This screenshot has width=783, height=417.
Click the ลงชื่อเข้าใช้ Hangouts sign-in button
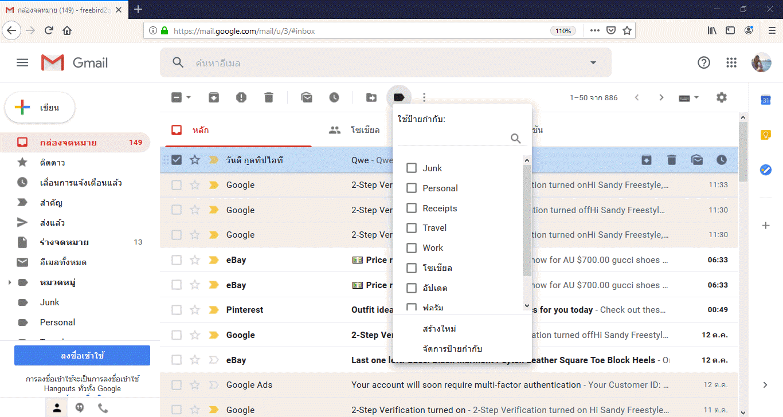[82, 356]
